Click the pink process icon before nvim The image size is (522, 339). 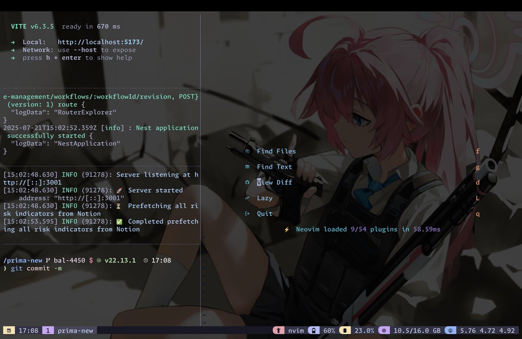coord(278,331)
